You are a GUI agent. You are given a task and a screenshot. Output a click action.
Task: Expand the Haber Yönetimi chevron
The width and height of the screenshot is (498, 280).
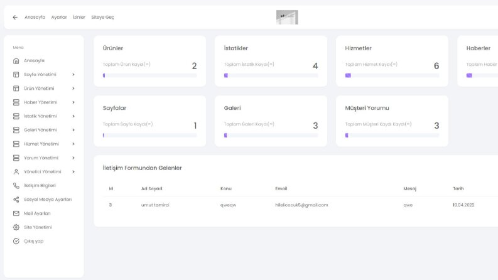click(73, 102)
